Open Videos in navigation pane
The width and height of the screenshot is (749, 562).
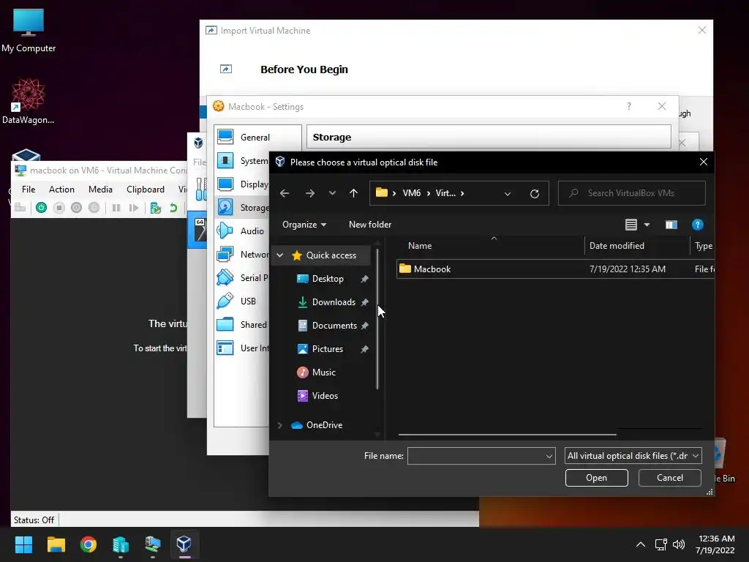click(325, 396)
